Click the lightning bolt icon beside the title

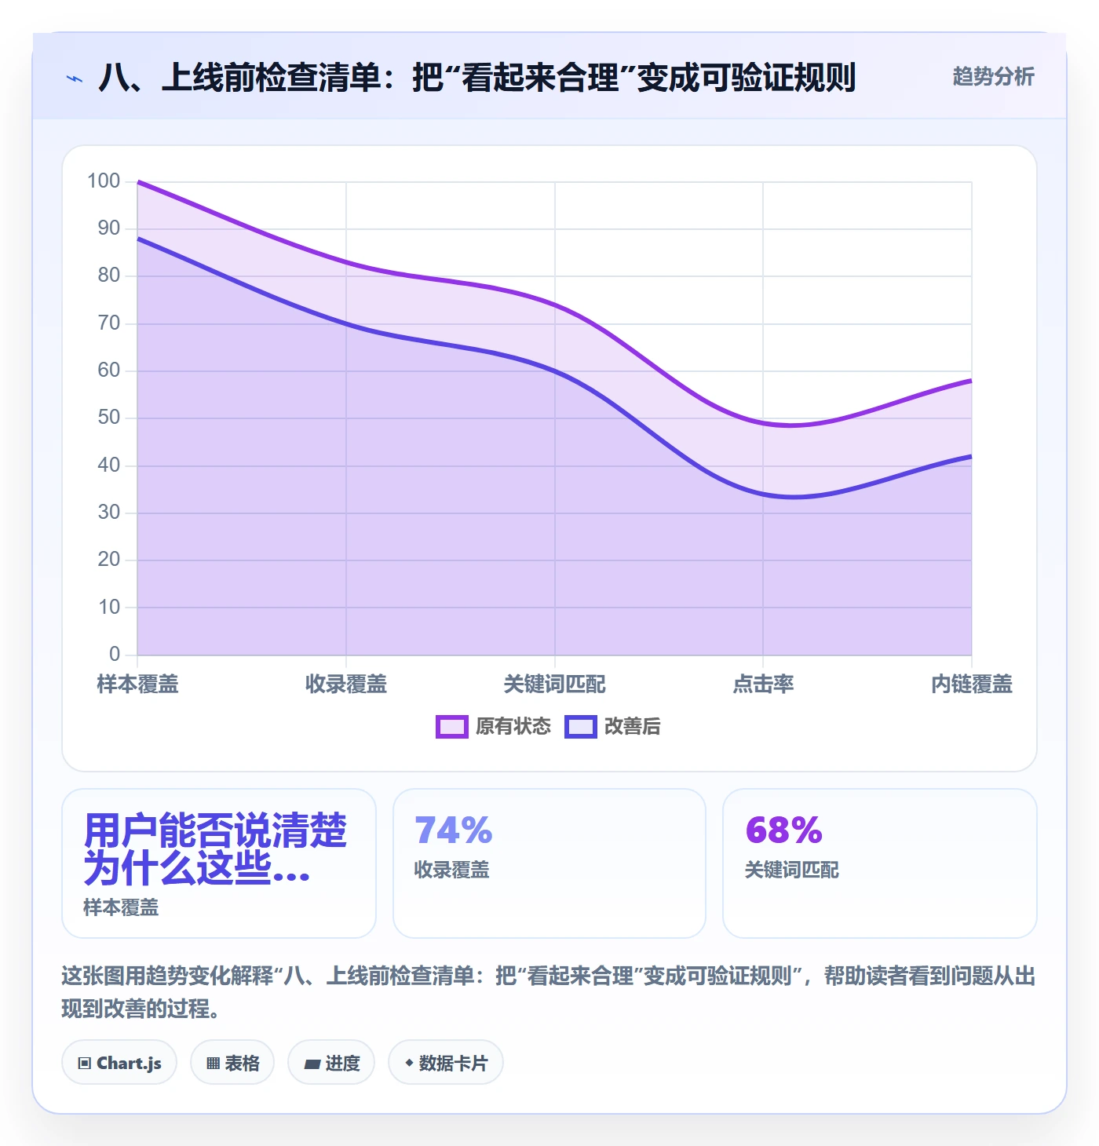tap(75, 78)
